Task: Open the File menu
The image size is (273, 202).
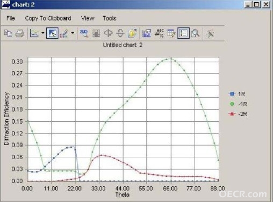Action: (11, 18)
